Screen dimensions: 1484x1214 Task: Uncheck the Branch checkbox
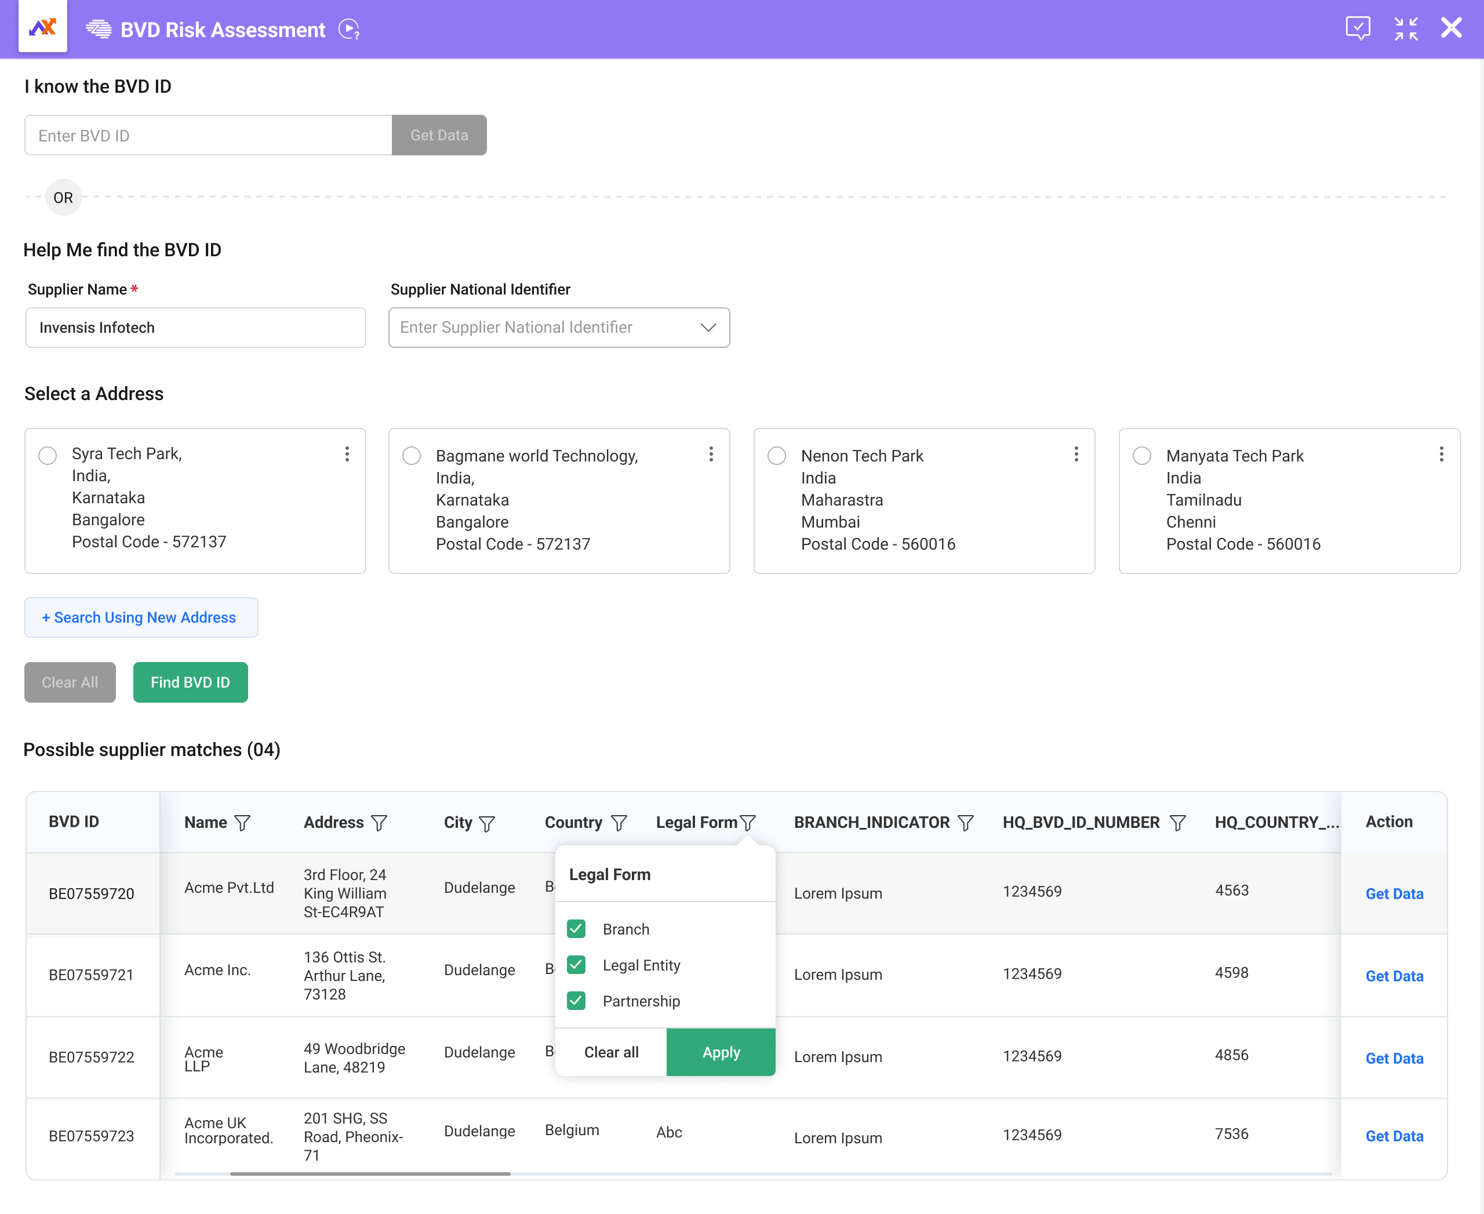point(576,929)
